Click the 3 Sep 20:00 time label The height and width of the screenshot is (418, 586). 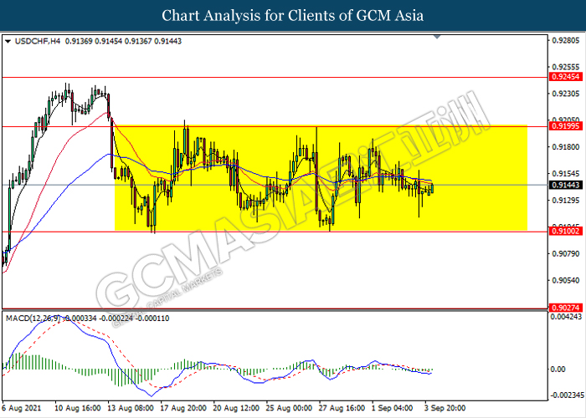point(445,408)
